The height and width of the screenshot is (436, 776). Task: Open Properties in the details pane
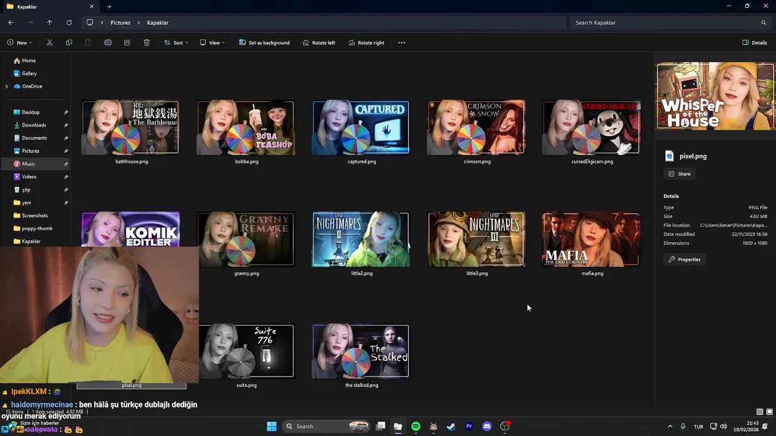click(x=684, y=259)
